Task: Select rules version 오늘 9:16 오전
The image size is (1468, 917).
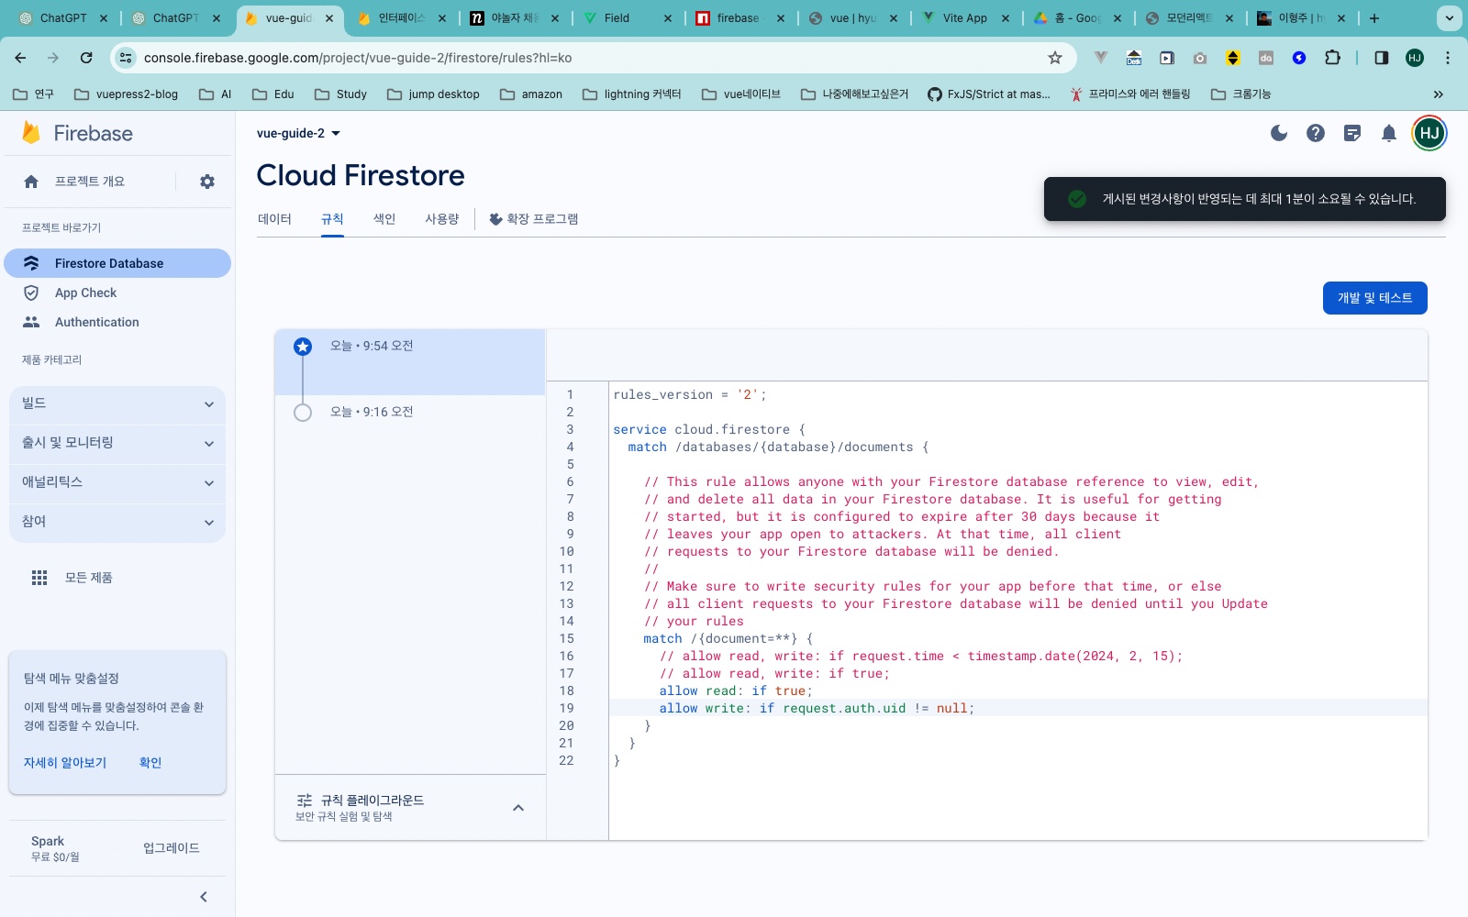Action: pos(410,413)
